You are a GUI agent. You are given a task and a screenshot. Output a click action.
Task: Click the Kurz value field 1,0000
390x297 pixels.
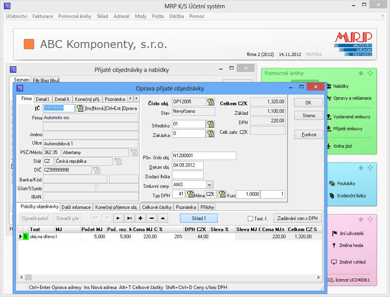point(248,194)
